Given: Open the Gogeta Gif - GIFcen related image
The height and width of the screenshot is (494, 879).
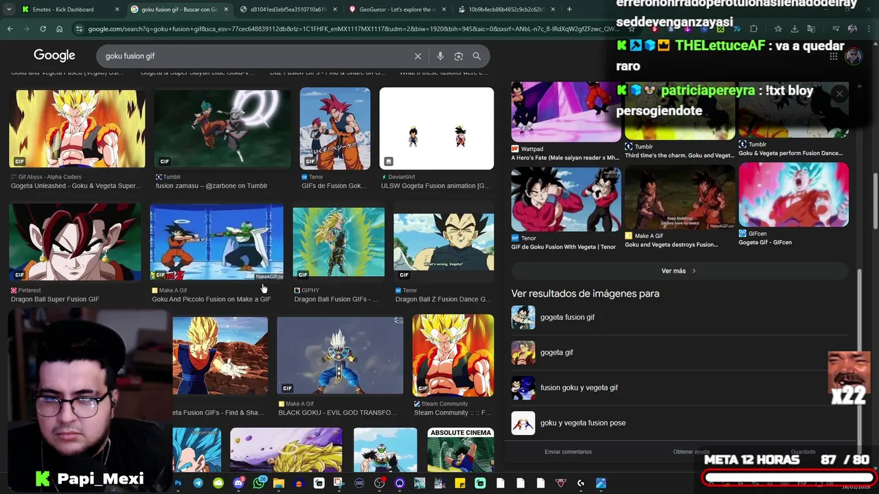Looking at the screenshot, I should tap(794, 195).
